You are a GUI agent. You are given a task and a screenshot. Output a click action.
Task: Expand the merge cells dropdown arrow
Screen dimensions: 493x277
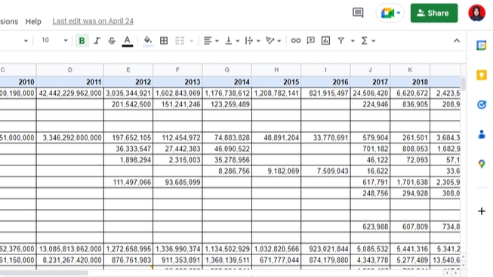191,41
